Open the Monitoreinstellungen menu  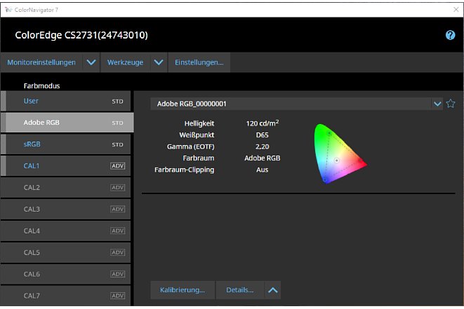[x=41, y=62]
